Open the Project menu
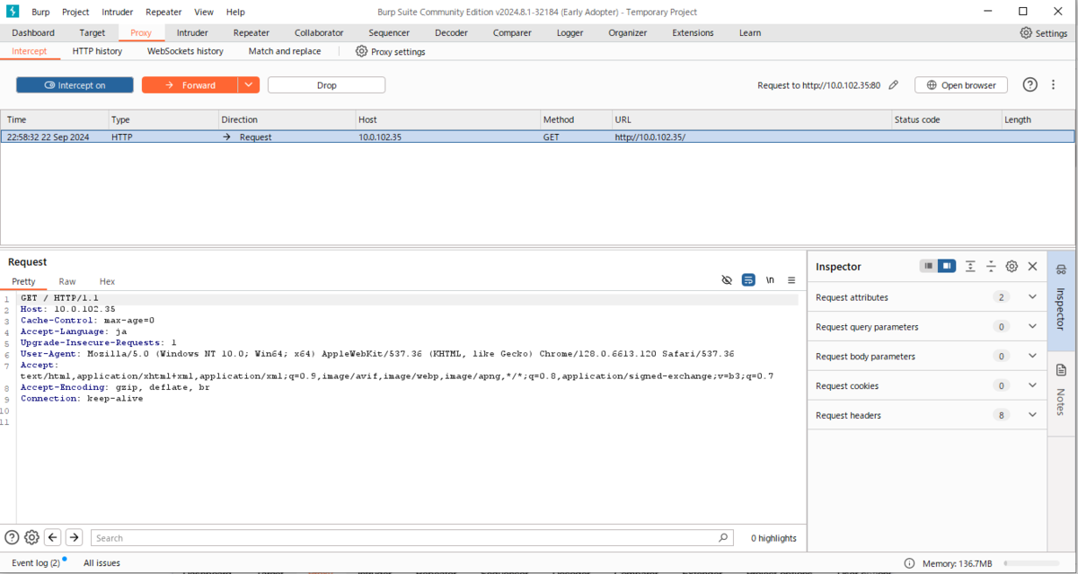 pos(75,13)
